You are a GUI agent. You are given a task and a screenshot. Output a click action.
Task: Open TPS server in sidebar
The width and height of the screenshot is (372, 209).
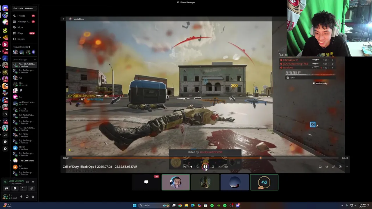tap(5, 114)
